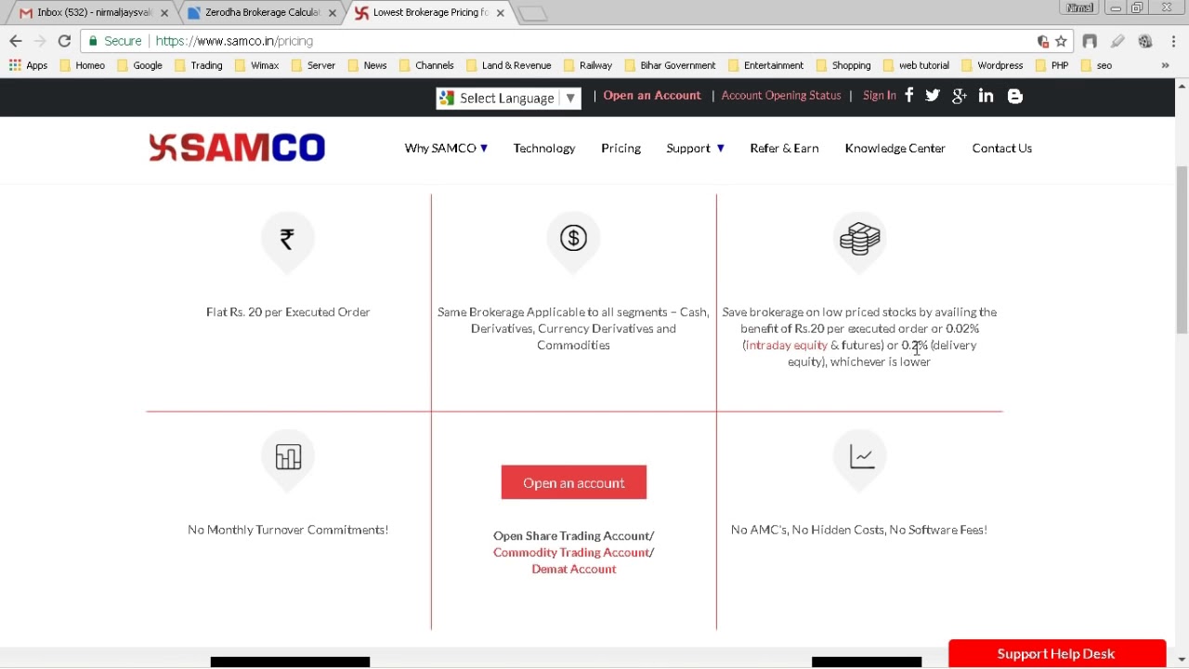Click the Secure padlock site info

[x=115, y=41]
